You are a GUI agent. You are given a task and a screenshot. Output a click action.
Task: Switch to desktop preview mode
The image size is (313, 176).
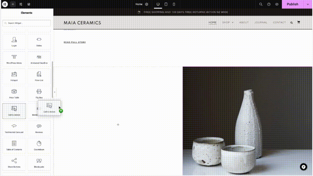158,4
